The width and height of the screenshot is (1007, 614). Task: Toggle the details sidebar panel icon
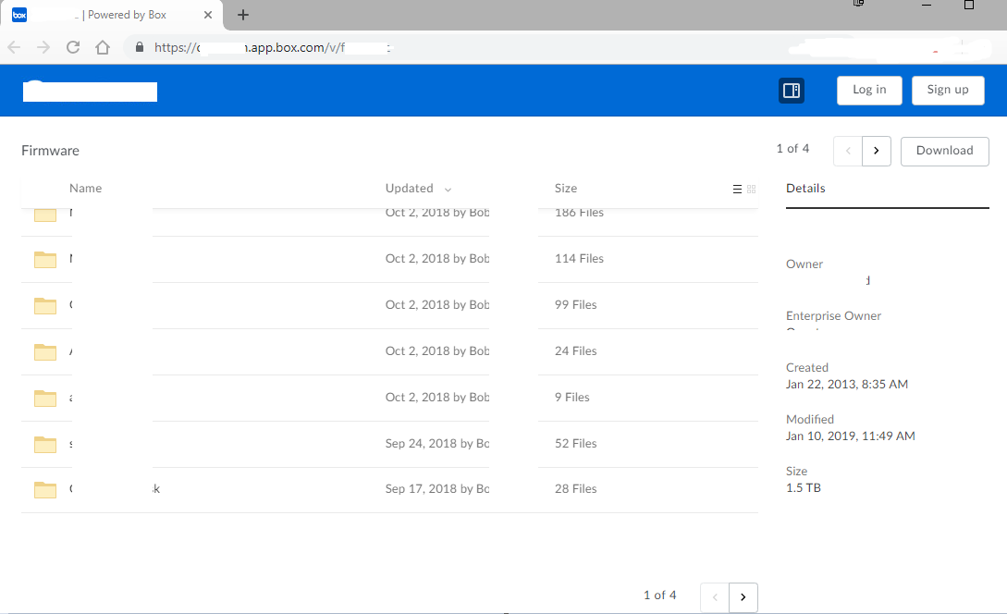click(x=792, y=90)
